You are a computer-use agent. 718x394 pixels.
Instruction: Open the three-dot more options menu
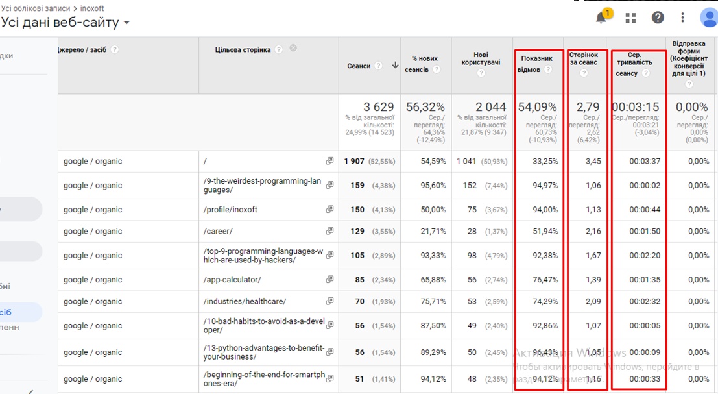coord(682,18)
